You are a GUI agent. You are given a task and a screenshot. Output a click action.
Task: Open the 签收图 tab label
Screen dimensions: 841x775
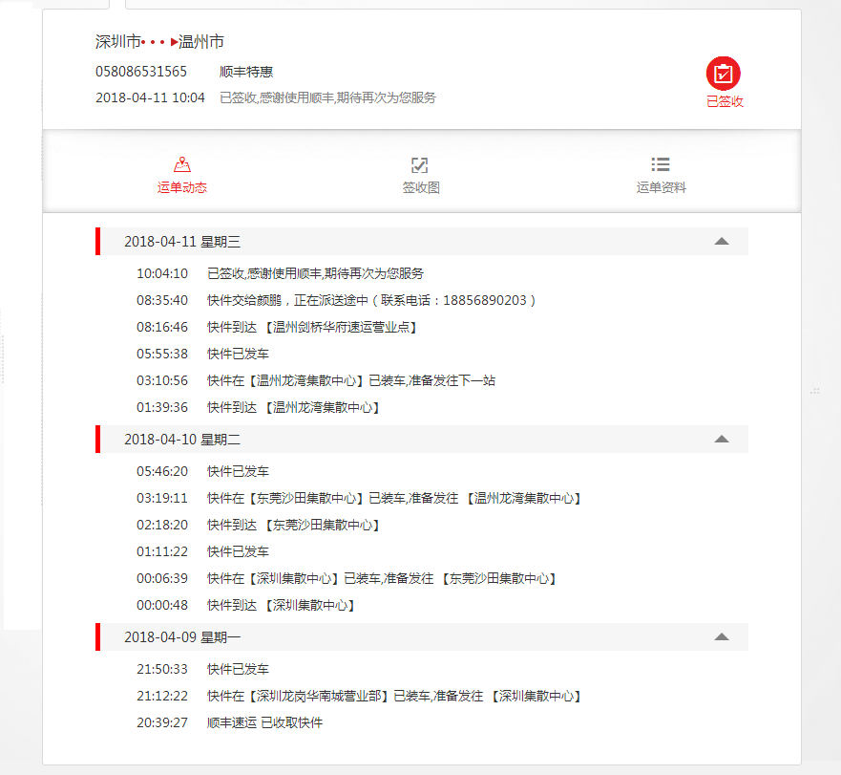tap(421, 187)
